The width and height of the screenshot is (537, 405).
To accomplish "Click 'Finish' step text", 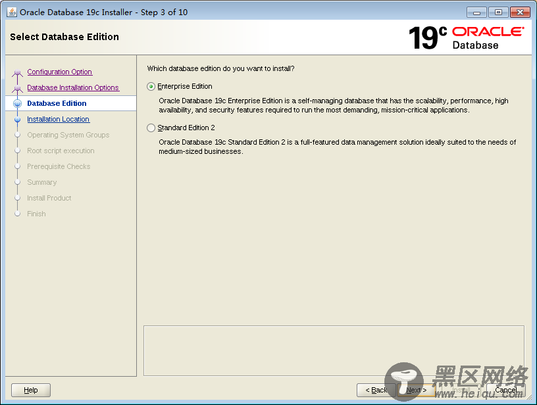I will click(x=36, y=214).
